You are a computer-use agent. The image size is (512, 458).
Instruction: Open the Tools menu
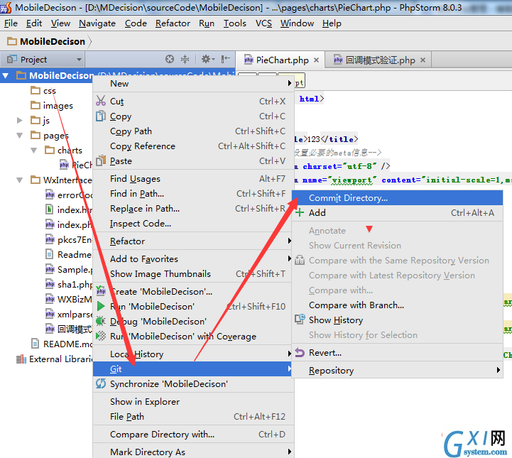pyautogui.click(x=234, y=23)
